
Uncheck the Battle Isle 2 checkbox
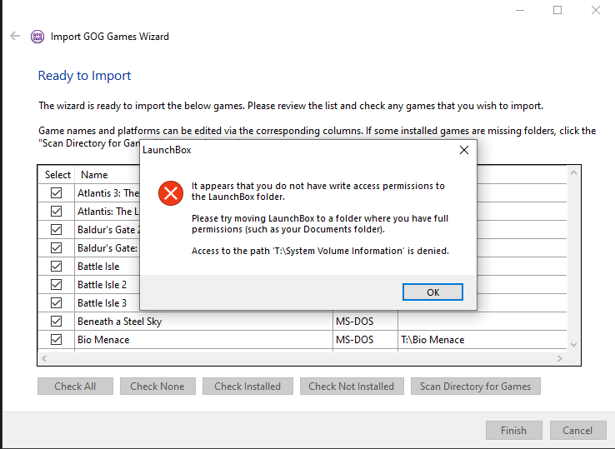57,285
